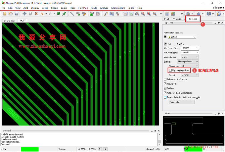Open the File menu

point(3,8)
